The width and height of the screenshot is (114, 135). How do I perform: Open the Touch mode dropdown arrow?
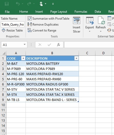tap(45, 4)
